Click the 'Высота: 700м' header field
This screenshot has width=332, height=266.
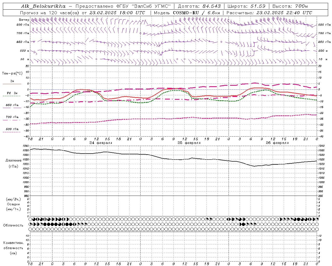coord(290,6)
